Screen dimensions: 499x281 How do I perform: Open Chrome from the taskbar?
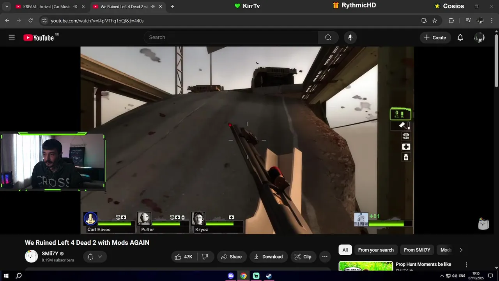[x=243, y=276]
